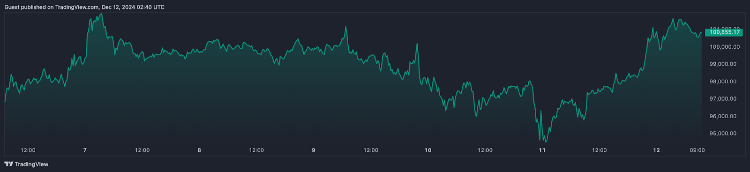
Task: Click the 95,000.00 price axis label
Action: click(723, 134)
